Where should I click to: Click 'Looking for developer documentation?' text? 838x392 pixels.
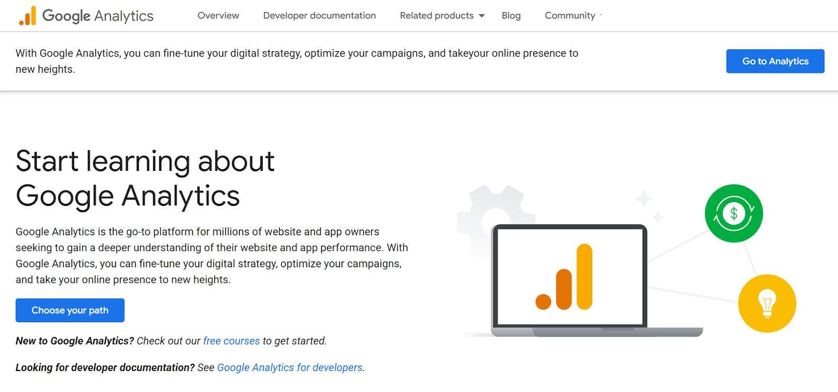coord(105,368)
